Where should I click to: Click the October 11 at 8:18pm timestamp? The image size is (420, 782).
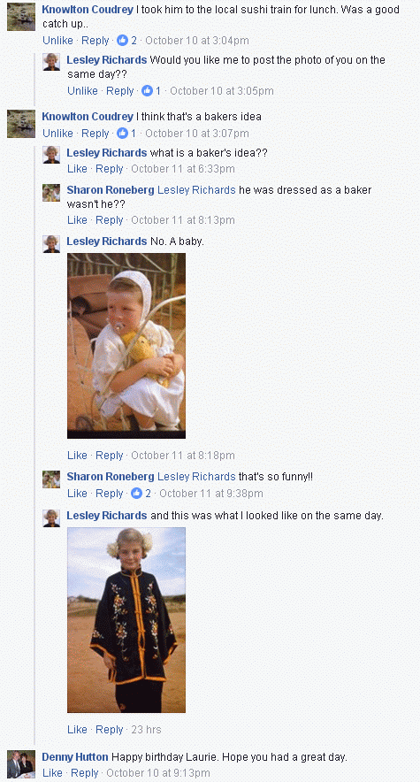tap(183, 456)
